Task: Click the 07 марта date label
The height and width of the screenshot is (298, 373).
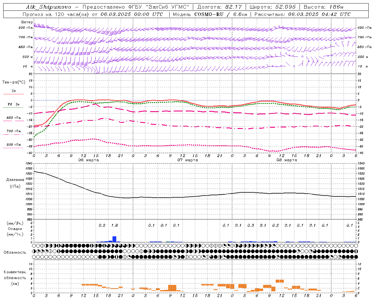Action: [x=188, y=160]
